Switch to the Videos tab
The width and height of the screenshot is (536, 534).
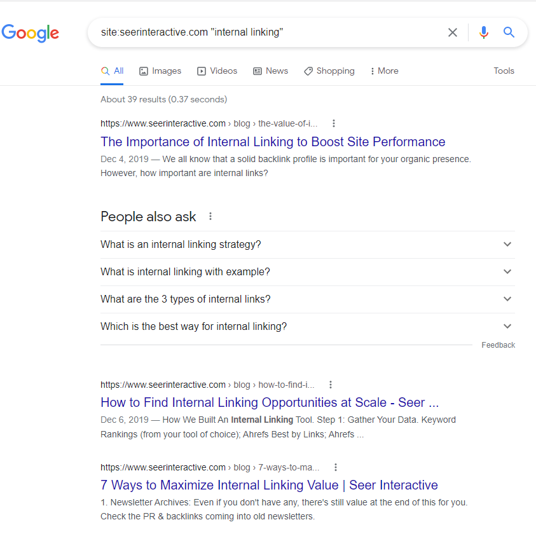tap(217, 71)
